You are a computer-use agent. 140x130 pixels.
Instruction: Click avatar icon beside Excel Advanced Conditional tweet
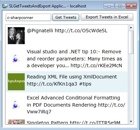[16, 105]
